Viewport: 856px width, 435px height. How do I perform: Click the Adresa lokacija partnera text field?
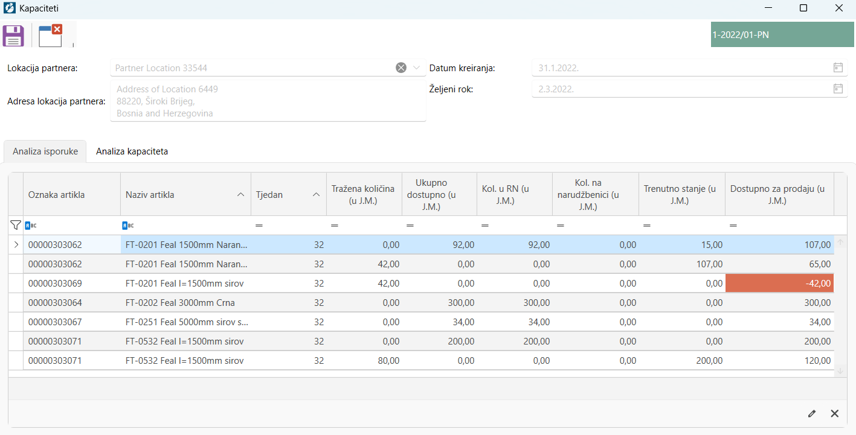(268, 101)
